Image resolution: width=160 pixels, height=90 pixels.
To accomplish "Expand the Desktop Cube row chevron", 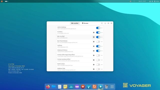I will [x=102, y=69].
